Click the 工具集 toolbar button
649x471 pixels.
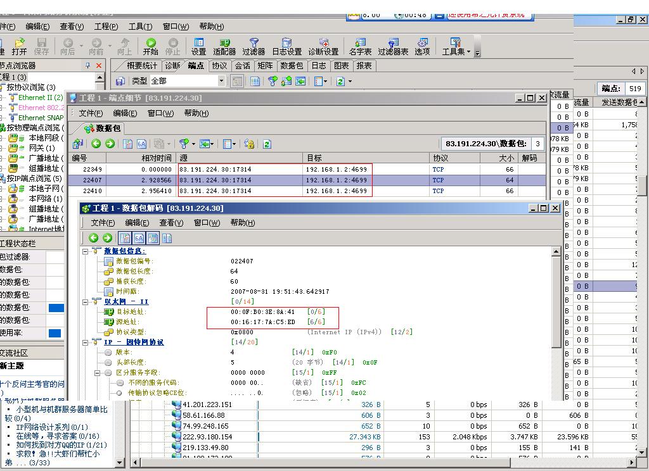[456, 46]
